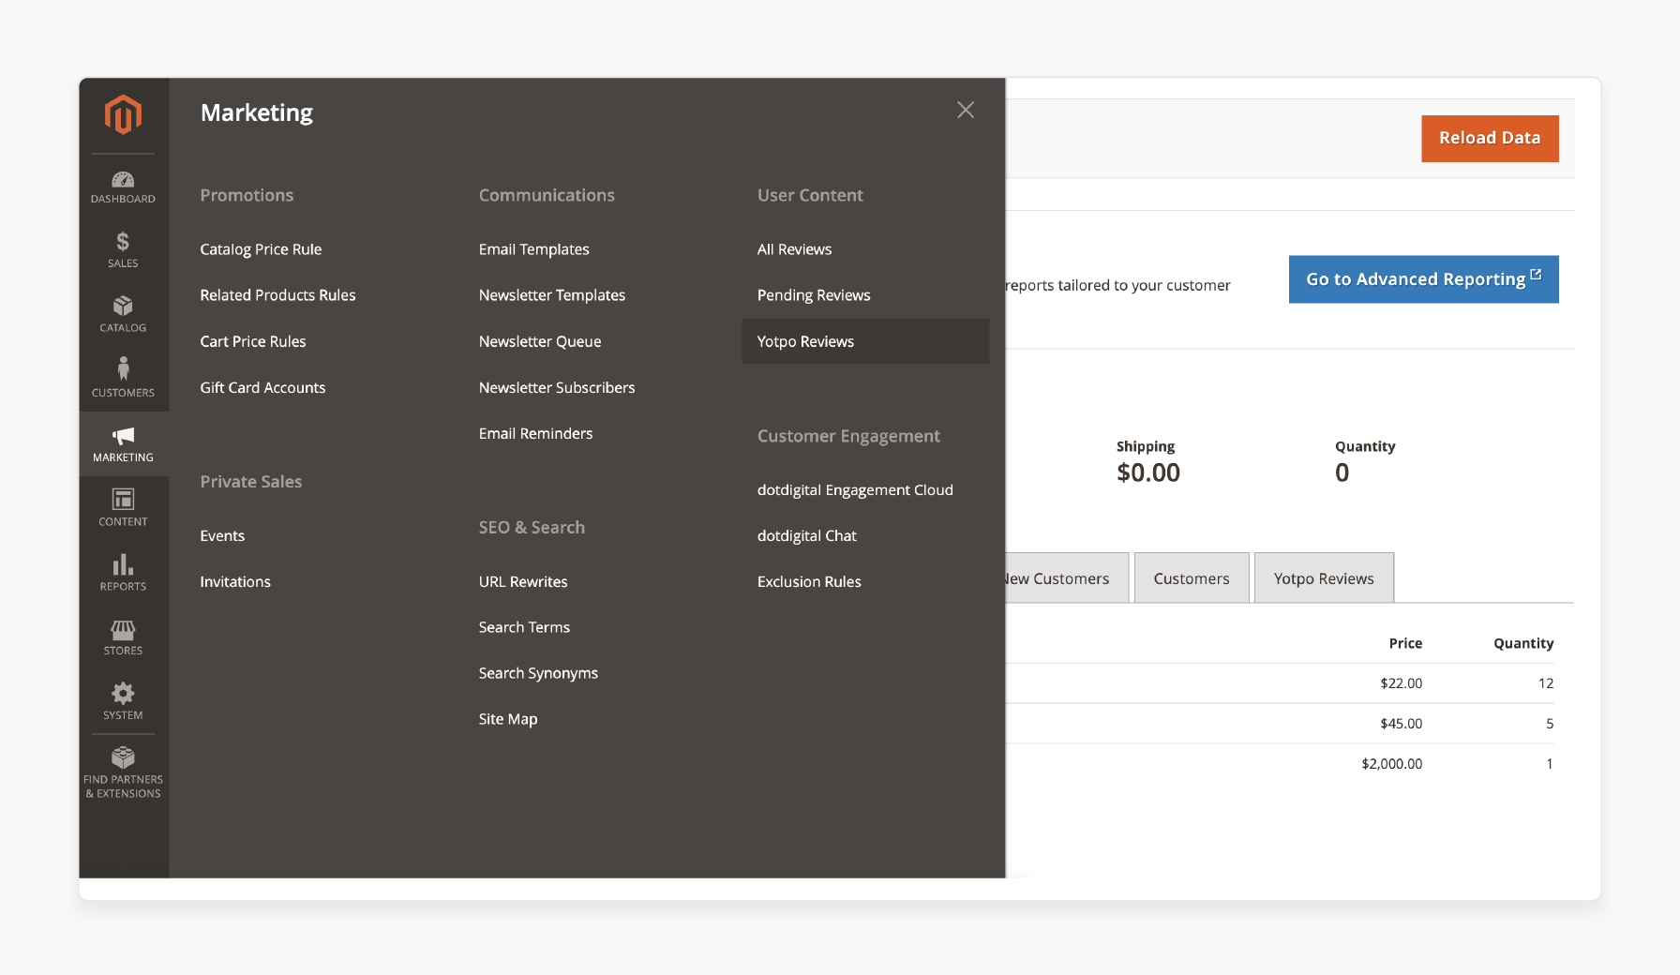Open Catalog Price Rule
Image resolution: width=1680 pixels, height=975 pixels.
point(261,249)
